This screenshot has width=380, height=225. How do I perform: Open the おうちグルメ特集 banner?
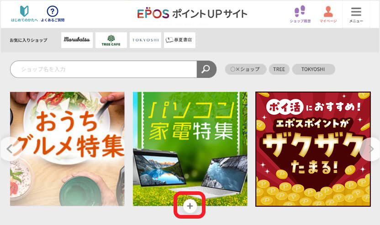(67, 149)
